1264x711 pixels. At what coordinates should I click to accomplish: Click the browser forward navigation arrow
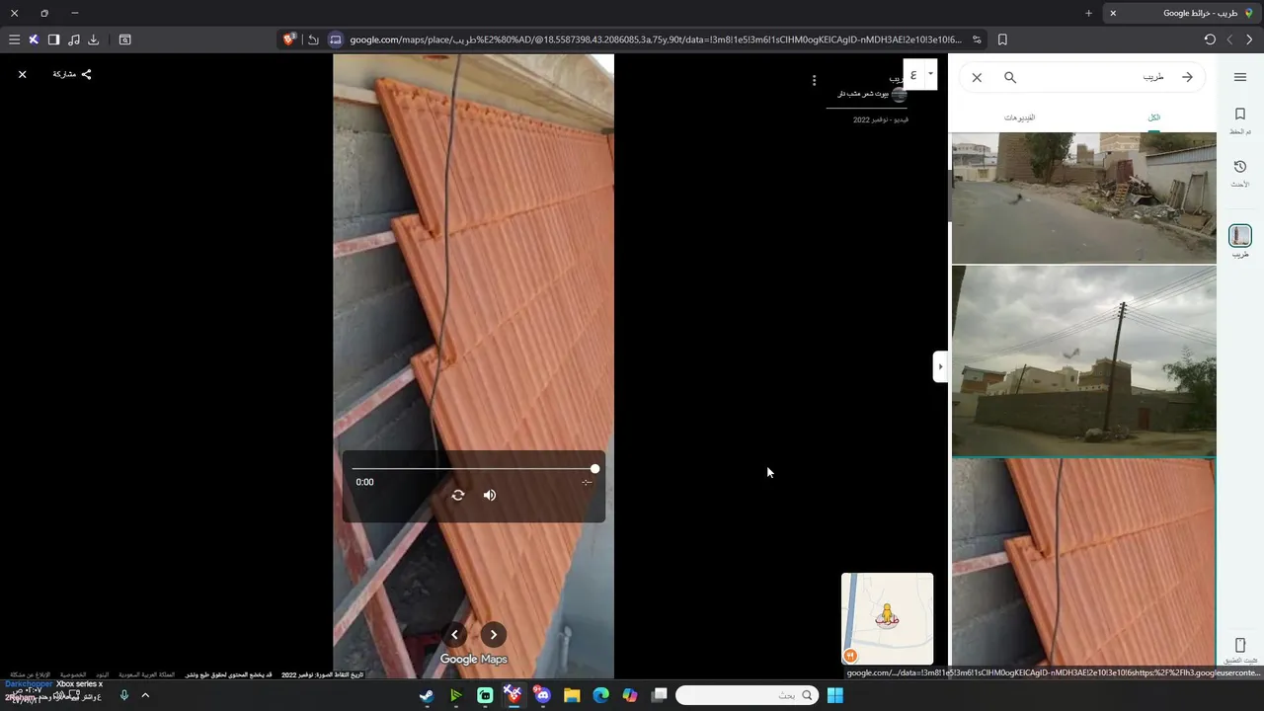pos(1249,39)
